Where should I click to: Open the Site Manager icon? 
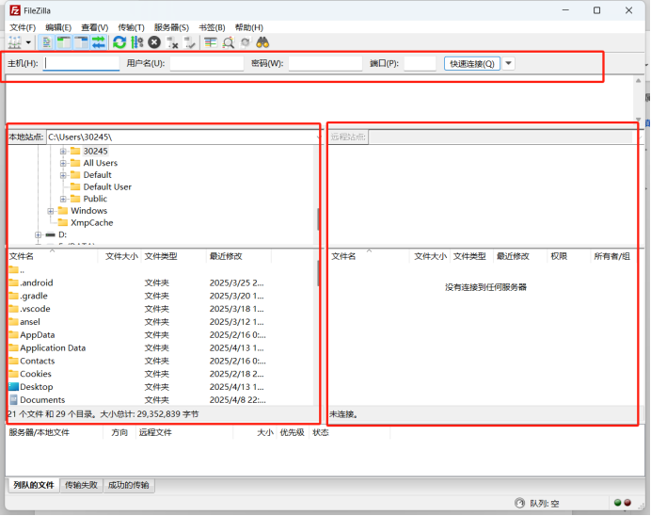[x=15, y=42]
